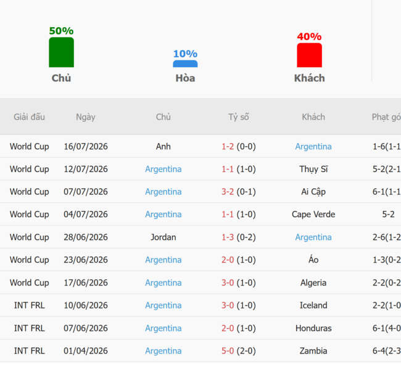The image size is (401, 375).
Task: Click the Khách column header in table
Action: 313,117
